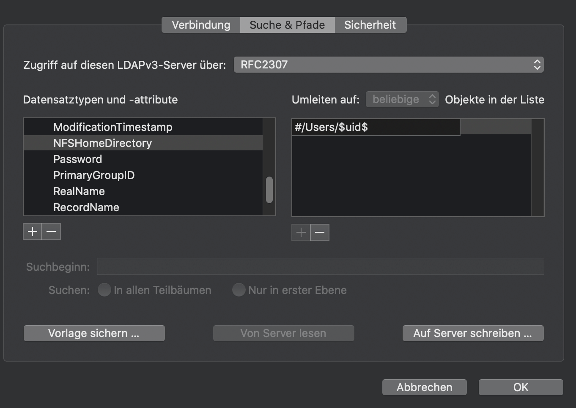The height and width of the screenshot is (408, 576).
Task: Switch to the Sicherheit tab
Action: [x=370, y=24]
